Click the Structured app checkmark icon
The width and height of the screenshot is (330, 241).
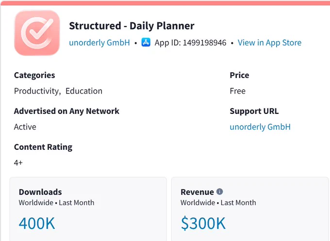[x=37, y=33]
